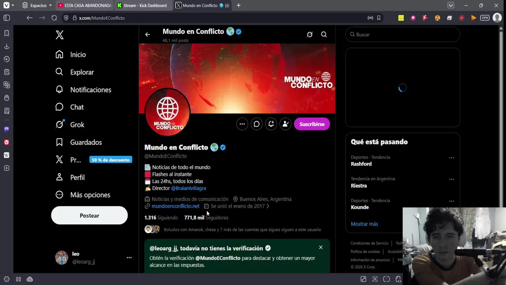This screenshot has width=506, height=285.
Task: Toggle following via the person check button
Action: tap(285, 124)
